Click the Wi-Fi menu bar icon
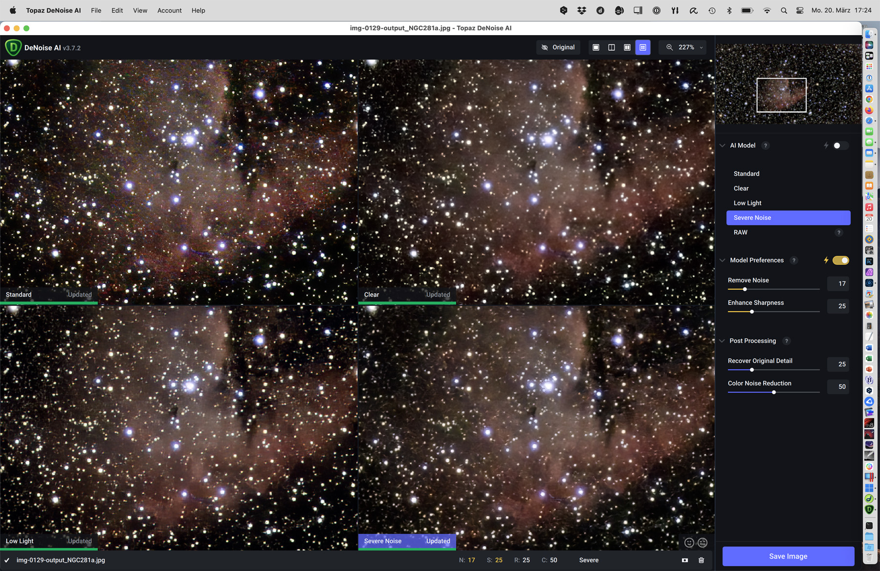 pos(767,10)
